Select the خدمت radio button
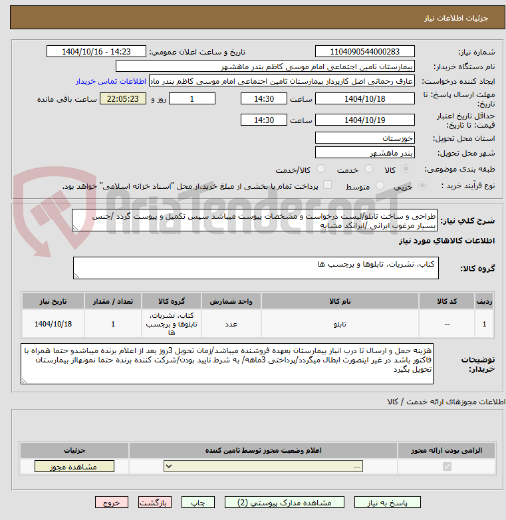This screenshot has width=506, height=520. (368, 169)
